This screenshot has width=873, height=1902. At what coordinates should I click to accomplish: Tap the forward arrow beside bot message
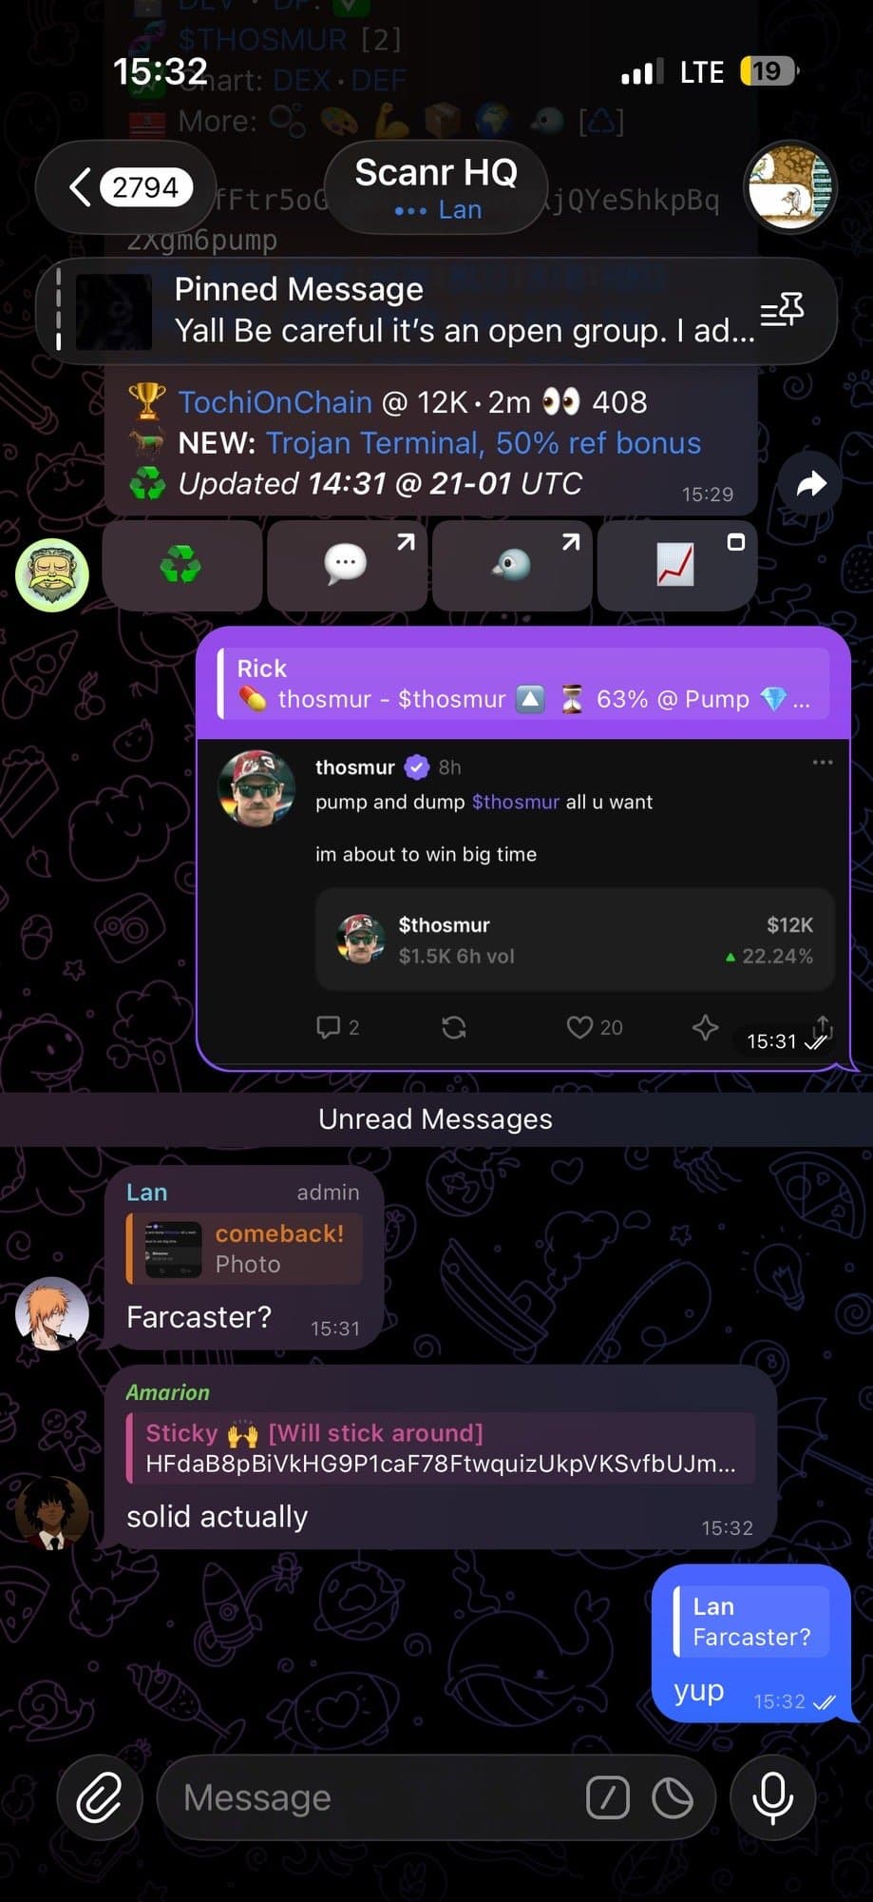coord(810,484)
